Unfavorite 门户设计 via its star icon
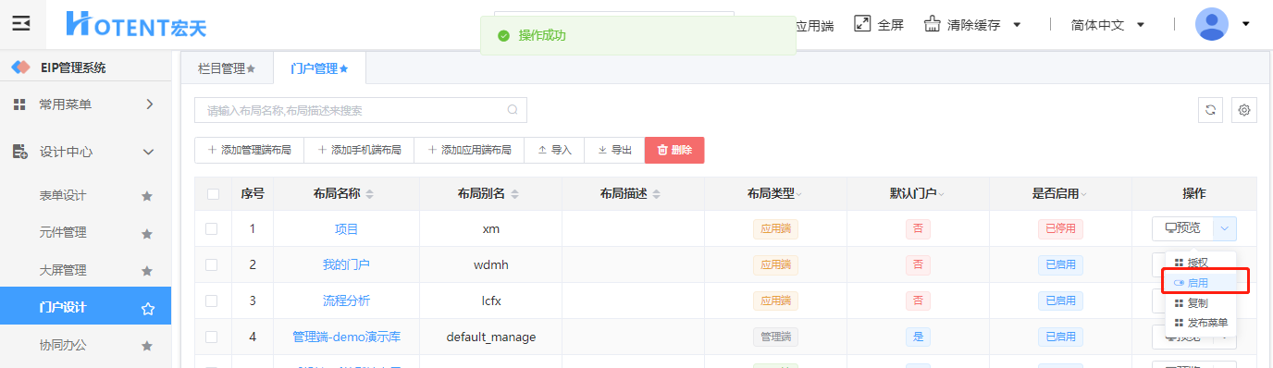1273x368 pixels. (147, 308)
